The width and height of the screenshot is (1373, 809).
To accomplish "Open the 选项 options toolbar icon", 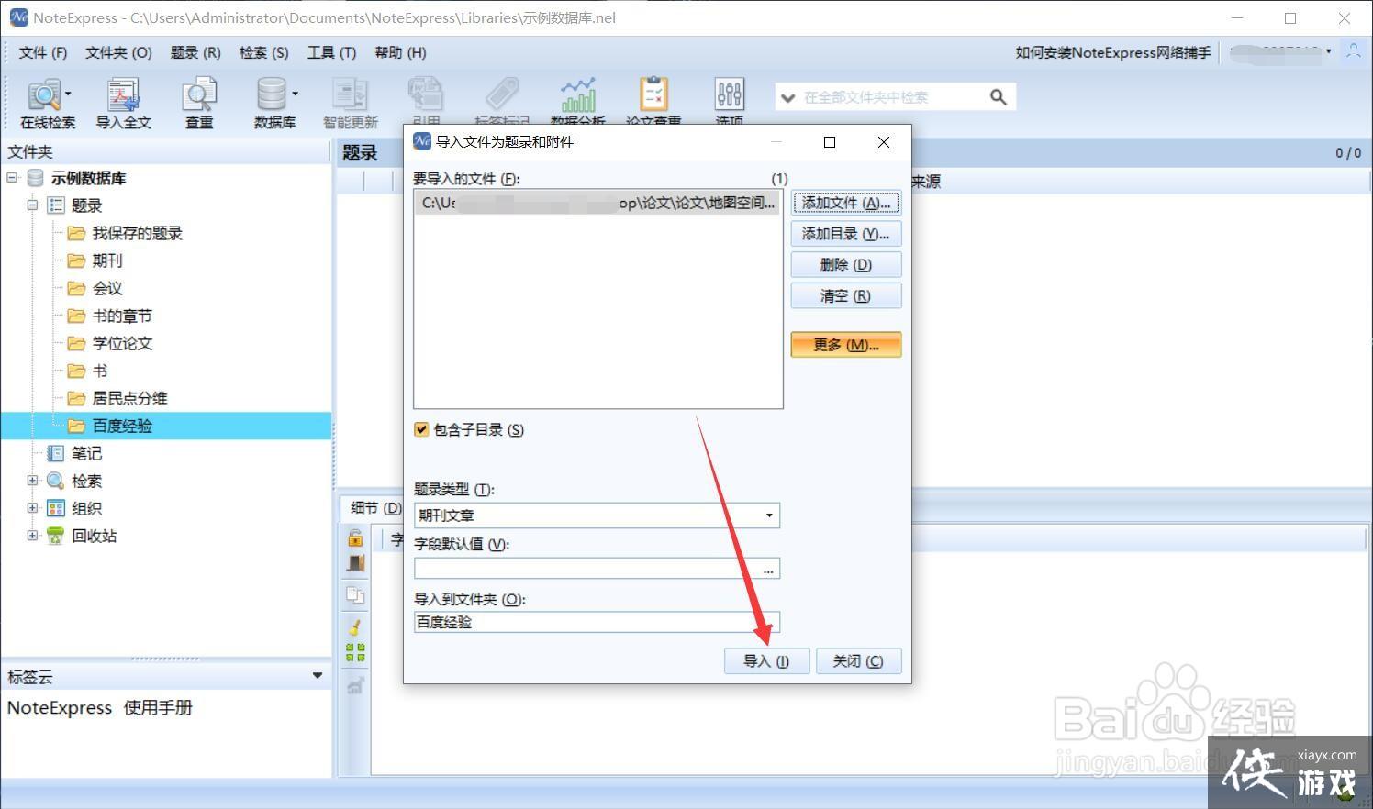I will (730, 101).
